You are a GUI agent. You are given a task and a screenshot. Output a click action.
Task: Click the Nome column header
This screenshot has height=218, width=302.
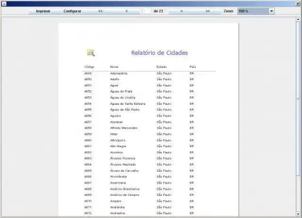tap(114, 67)
